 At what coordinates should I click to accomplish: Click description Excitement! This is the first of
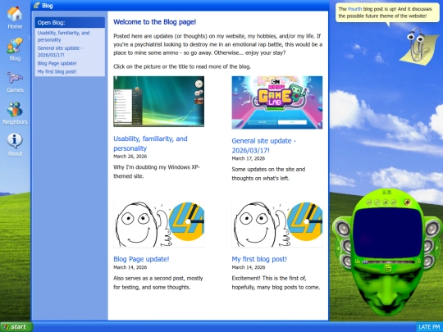click(x=276, y=283)
